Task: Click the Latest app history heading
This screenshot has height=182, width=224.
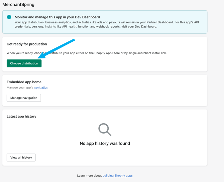Action: pyautogui.click(x=21, y=117)
